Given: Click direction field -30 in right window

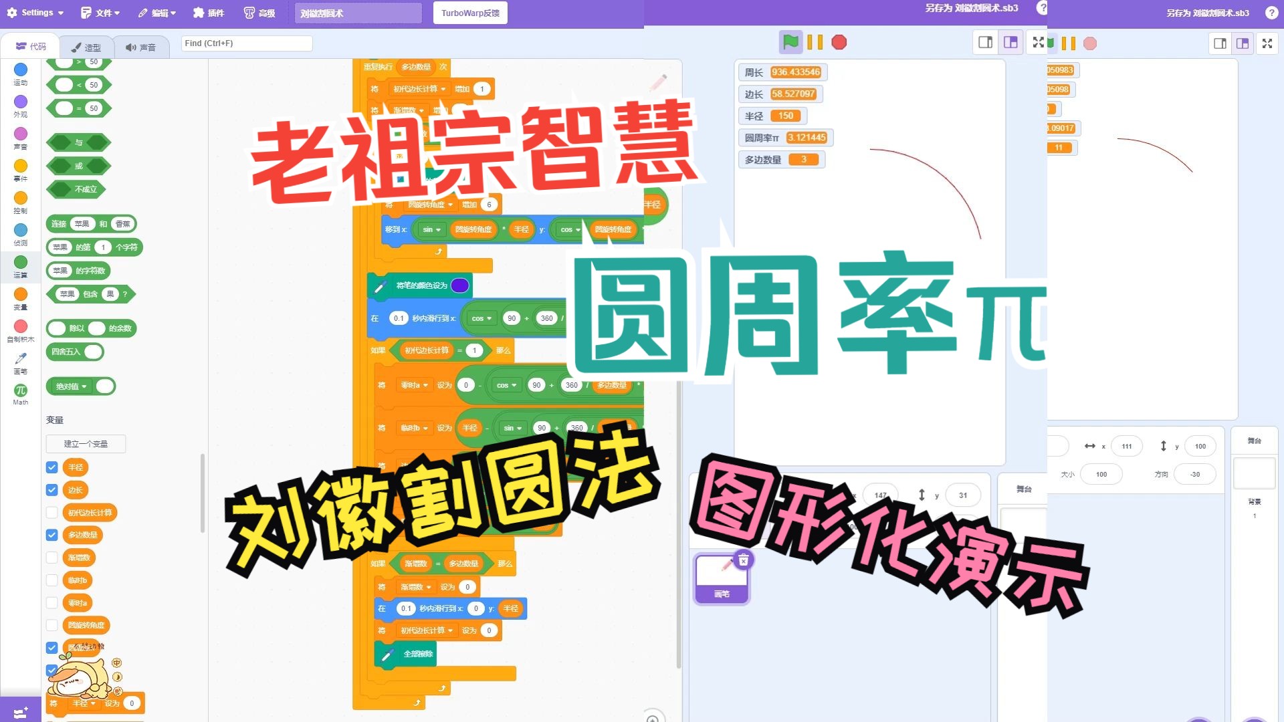Looking at the screenshot, I should coord(1195,474).
